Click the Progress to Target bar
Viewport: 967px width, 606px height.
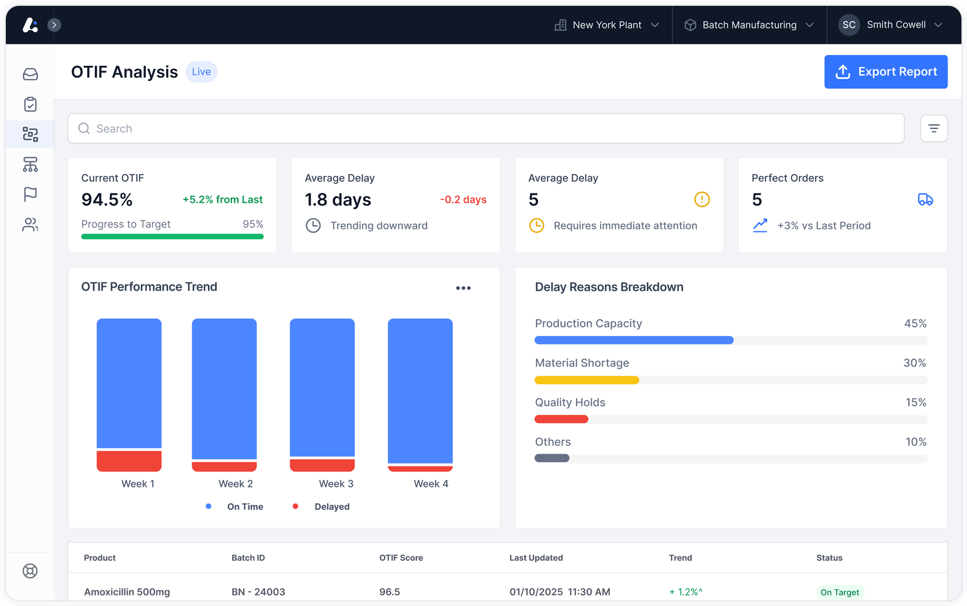(x=172, y=236)
